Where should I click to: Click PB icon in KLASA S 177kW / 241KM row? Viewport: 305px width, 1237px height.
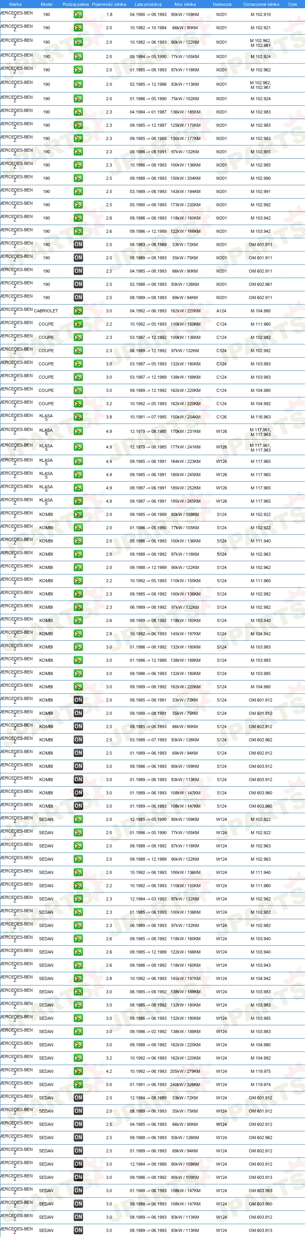tap(78, 447)
